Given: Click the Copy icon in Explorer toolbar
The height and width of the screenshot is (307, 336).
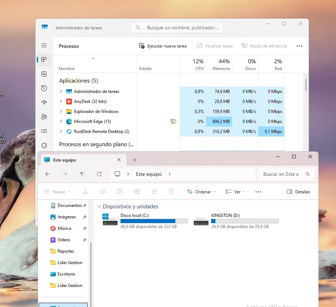Looking at the screenshot, I should coord(103,192).
